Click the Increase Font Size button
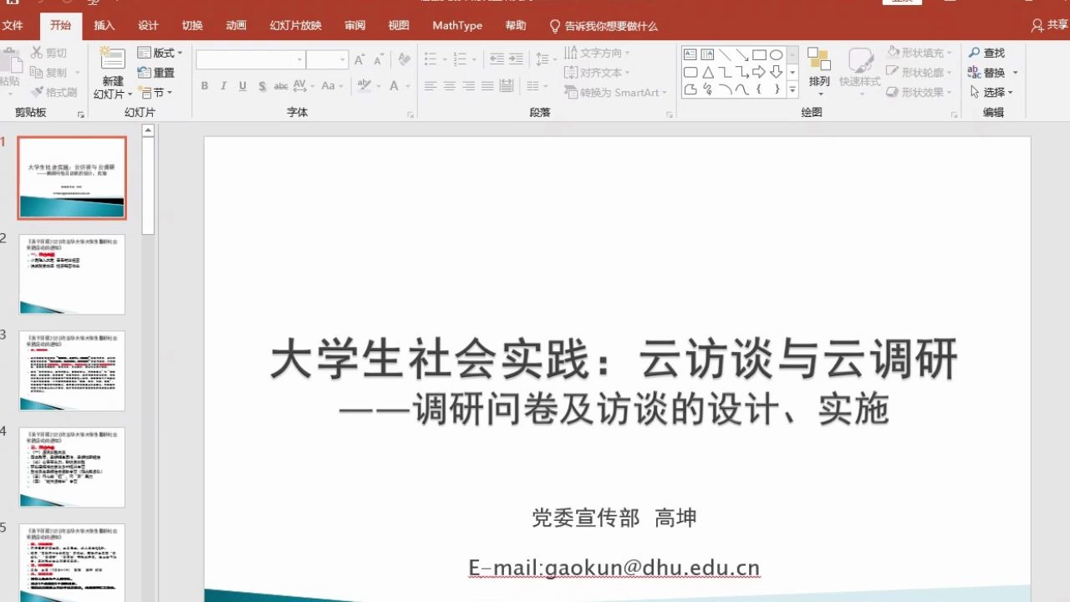The height and width of the screenshot is (602, 1070). click(359, 59)
